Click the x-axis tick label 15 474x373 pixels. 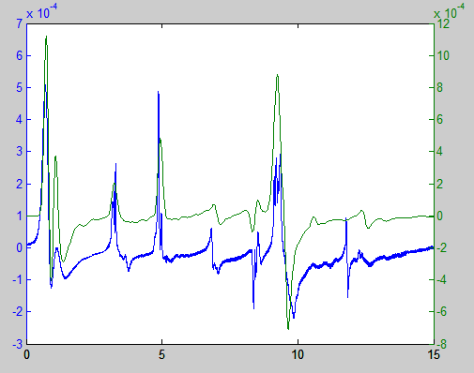pyautogui.click(x=434, y=354)
